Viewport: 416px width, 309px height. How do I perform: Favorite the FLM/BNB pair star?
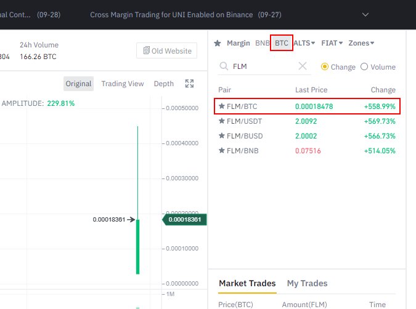coord(222,151)
